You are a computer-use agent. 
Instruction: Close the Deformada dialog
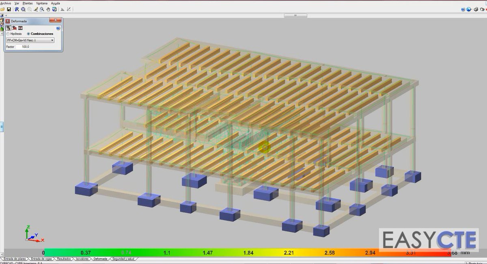coord(55,20)
